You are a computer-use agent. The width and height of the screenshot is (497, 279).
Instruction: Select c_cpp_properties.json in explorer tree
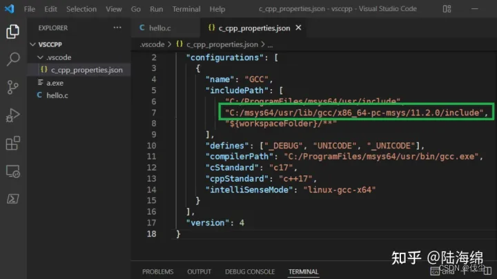click(79, 70)
